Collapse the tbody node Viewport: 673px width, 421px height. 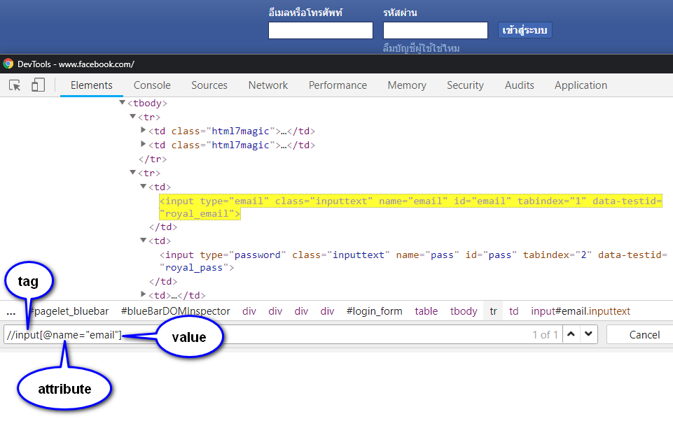(123, 103)
